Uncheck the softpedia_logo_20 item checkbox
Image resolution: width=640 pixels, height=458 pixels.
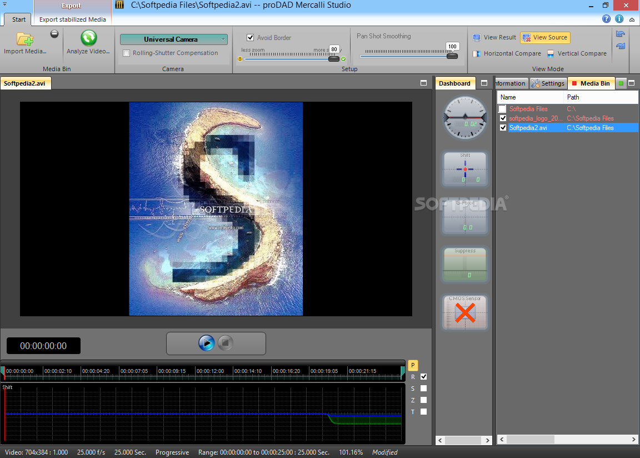point(503,118)
